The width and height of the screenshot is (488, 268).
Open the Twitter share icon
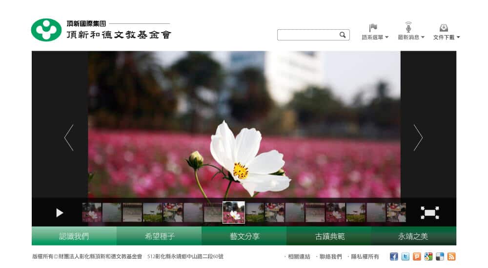[x=406, y=257]
